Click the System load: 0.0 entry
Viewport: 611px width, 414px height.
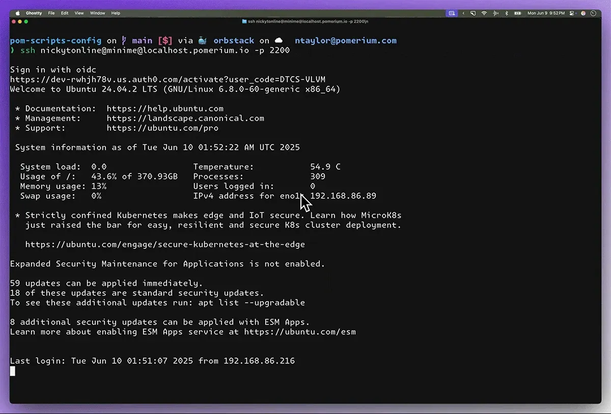[63, 166]
